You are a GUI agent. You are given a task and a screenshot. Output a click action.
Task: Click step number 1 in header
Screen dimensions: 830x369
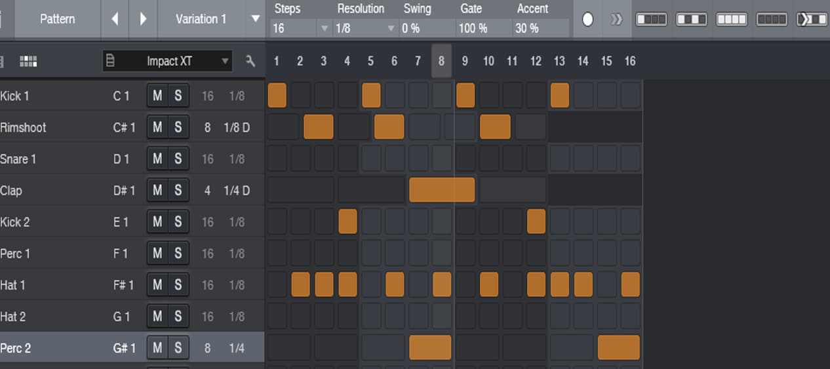click(x=277, y=61)
